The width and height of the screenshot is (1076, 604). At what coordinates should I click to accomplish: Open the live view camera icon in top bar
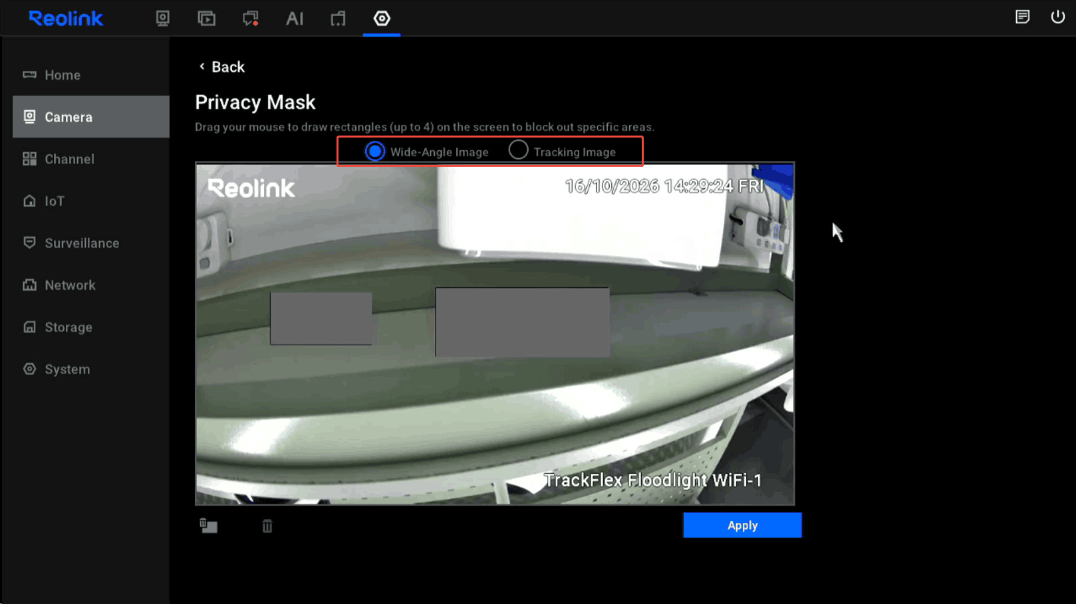[162, 18]
